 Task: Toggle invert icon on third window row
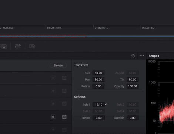(x=53, y=104)
